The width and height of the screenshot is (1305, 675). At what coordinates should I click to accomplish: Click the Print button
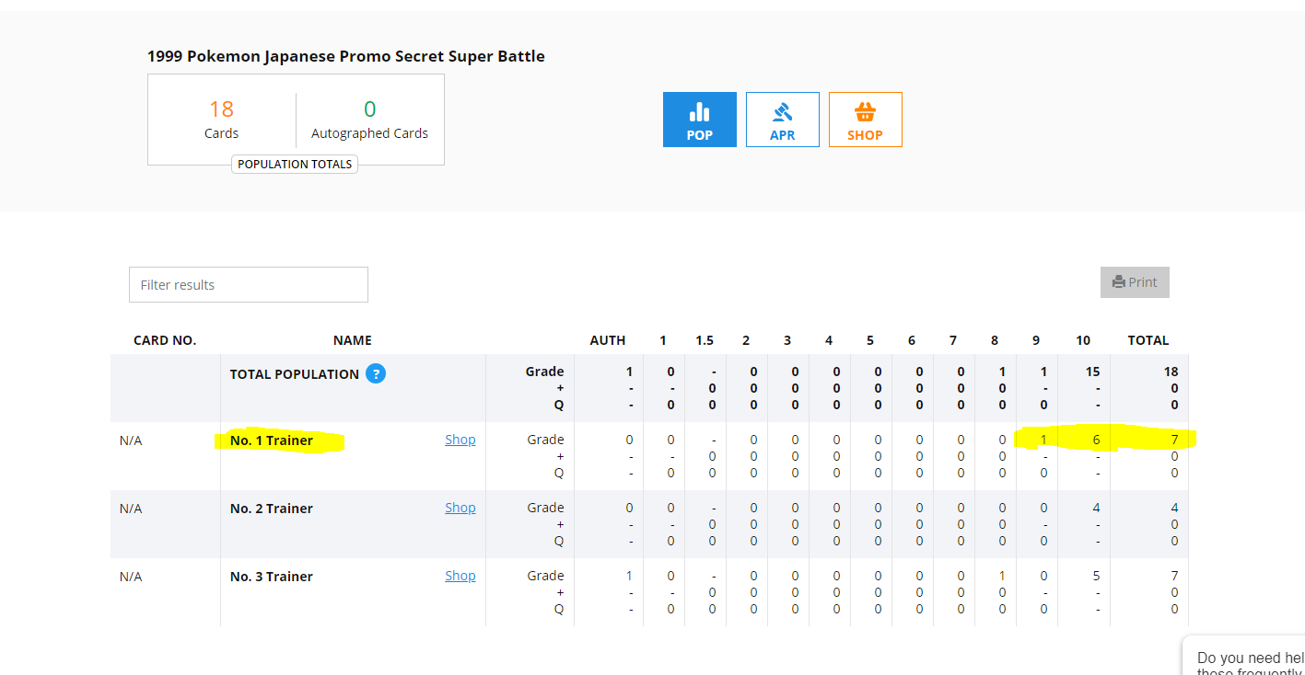coord(1135,282)
